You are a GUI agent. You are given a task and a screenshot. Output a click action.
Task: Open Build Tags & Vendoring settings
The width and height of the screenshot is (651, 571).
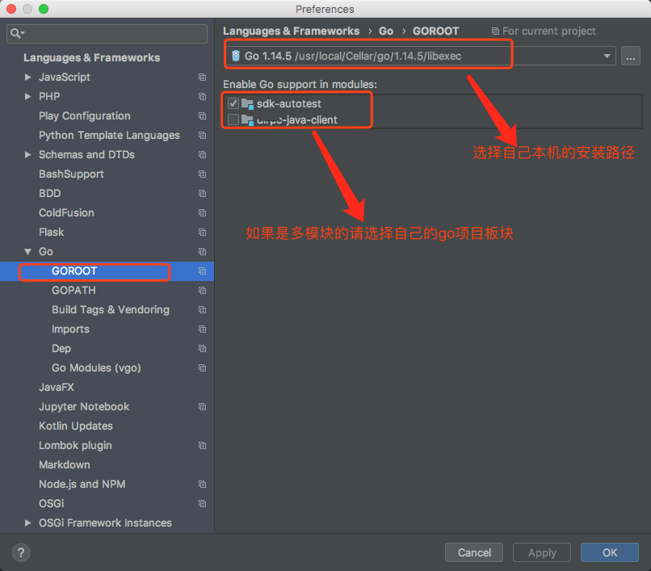coord(111,310)
